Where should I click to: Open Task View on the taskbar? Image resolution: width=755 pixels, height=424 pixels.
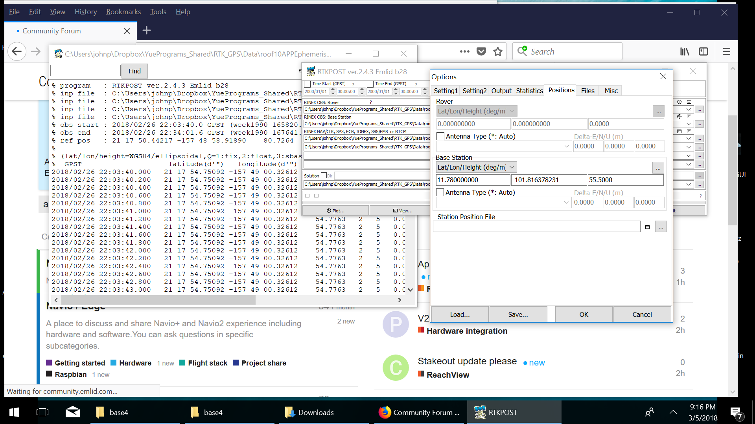(x=42, y=412)
